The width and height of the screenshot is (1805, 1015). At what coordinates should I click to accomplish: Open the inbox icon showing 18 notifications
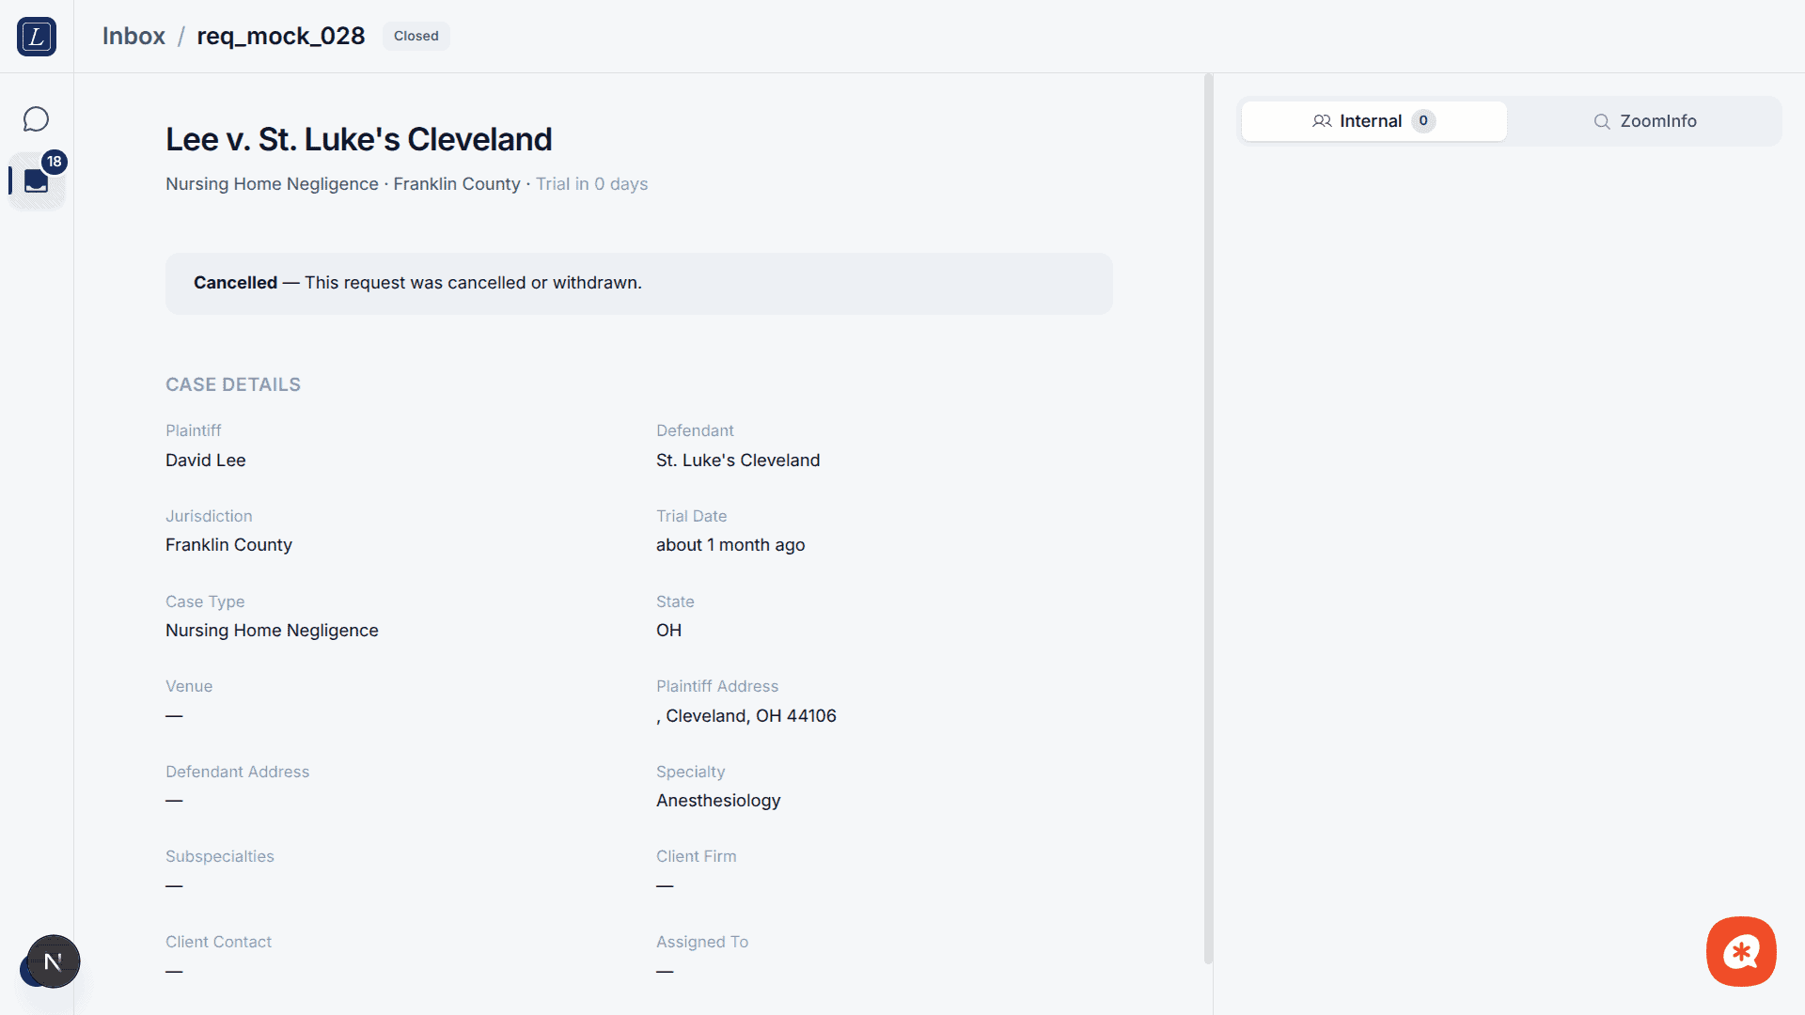(35, 180)
